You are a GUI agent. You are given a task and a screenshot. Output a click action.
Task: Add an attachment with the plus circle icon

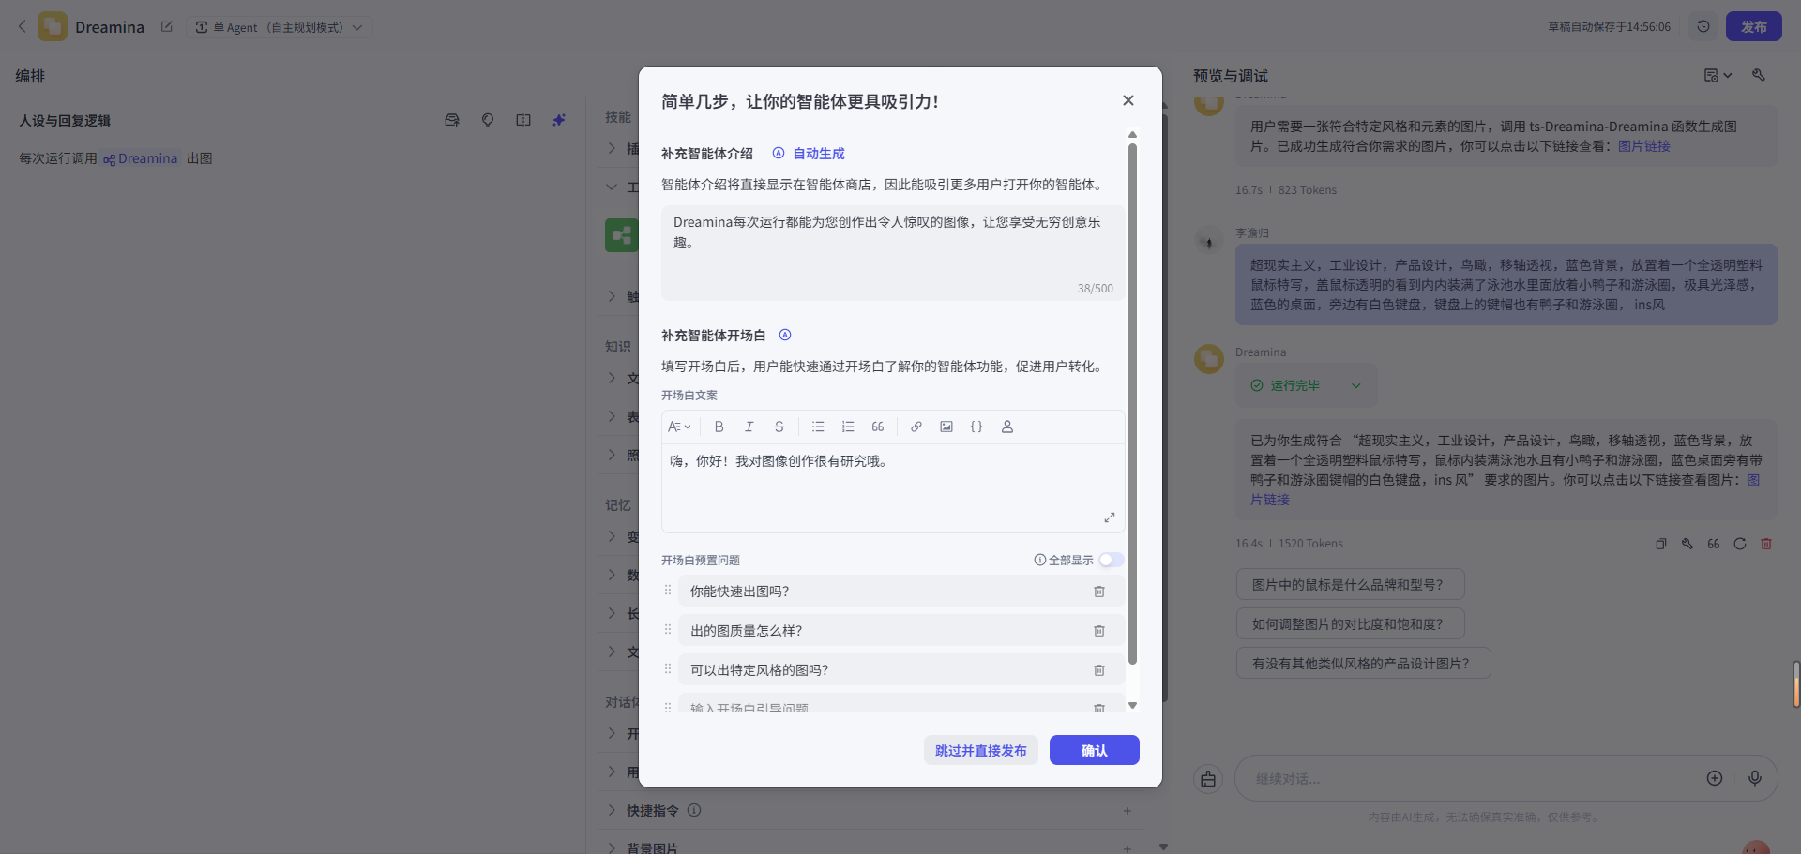tap(1715, 778)
